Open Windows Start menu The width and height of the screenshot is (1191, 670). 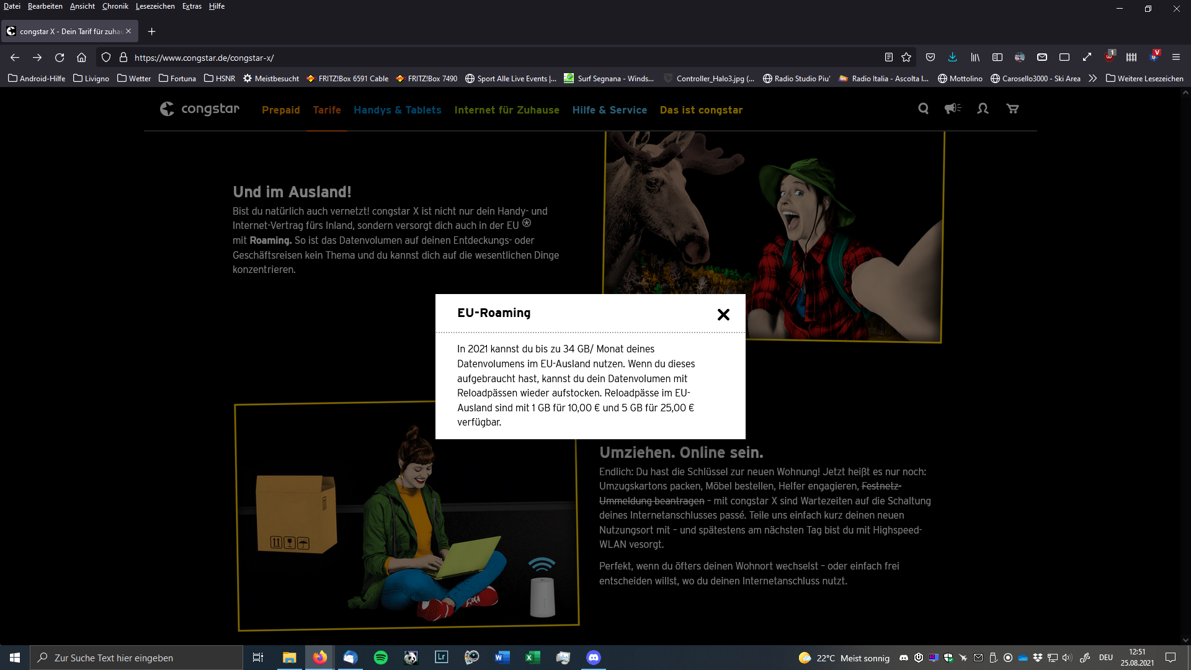(x=15, y=658)
